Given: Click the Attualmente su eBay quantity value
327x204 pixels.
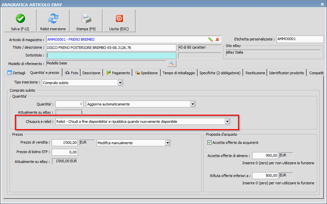Looking at the screenshot, I should point(69,112).
